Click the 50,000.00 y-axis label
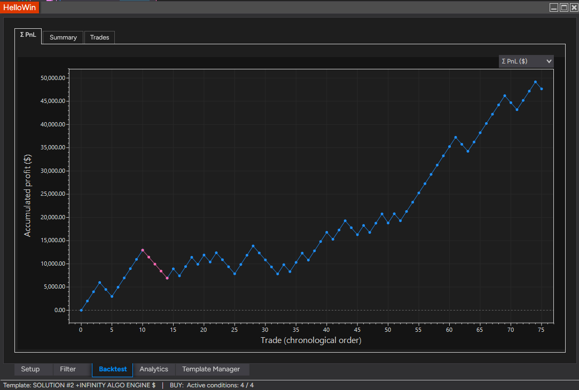The image size is (579, 390). [53, 78]
